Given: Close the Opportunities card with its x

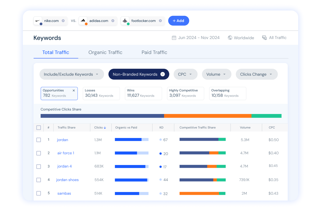Looking at the screenshot, I should coord(74,90).
